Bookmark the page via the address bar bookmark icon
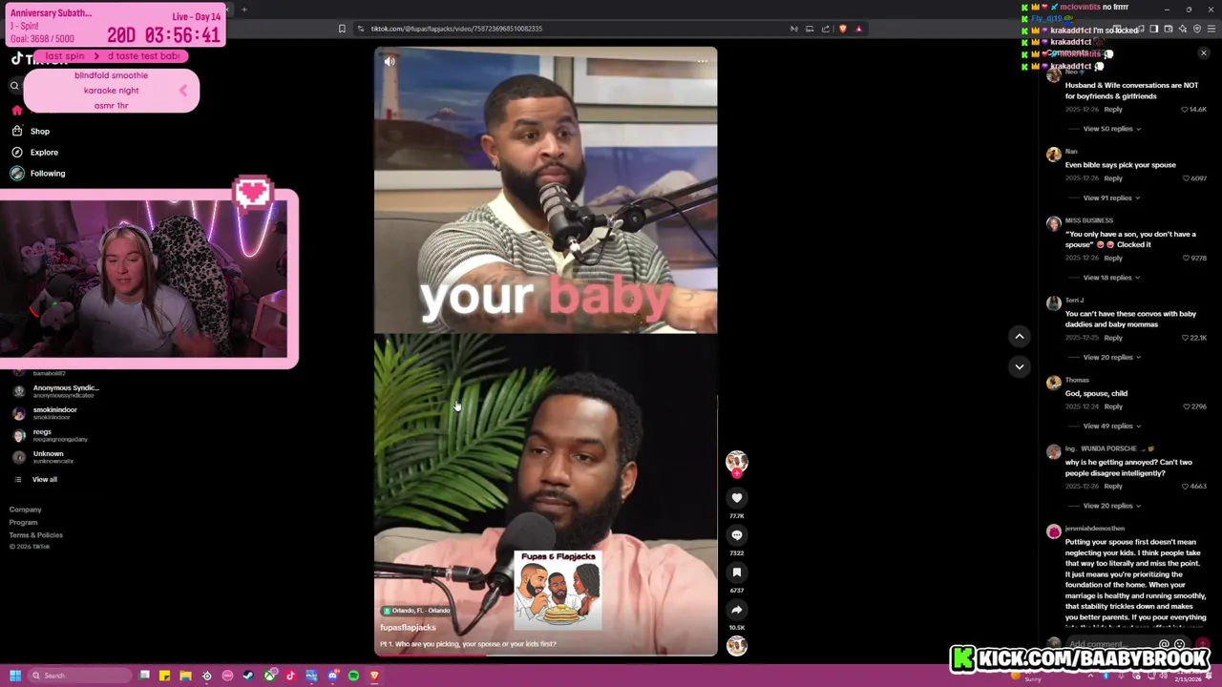This screenshot has width=1222, height=687. click(x=342, y=29)
